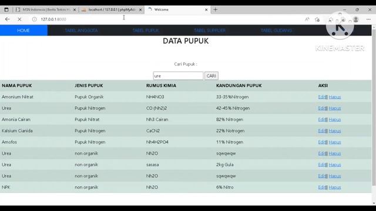Click Hapus for Amofos
This screenshot has height=211, width=376.
(x=335, y=142)
